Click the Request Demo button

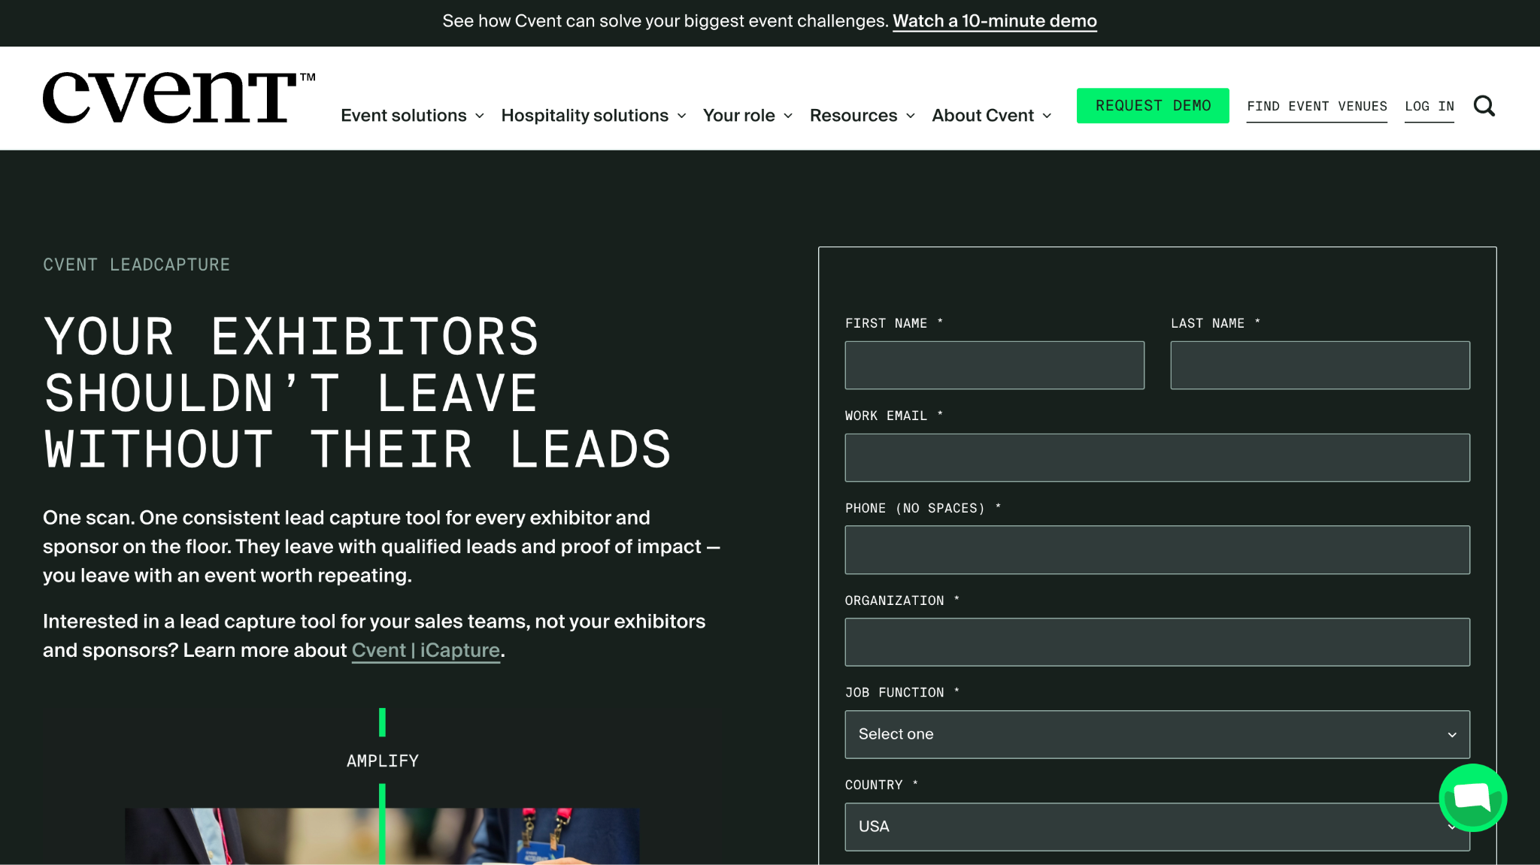(x=1153, y=105)
